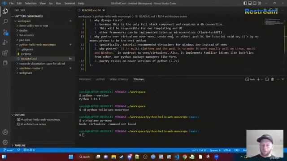Open the Source Control view

pyautogui.click(x=5, y=32)
